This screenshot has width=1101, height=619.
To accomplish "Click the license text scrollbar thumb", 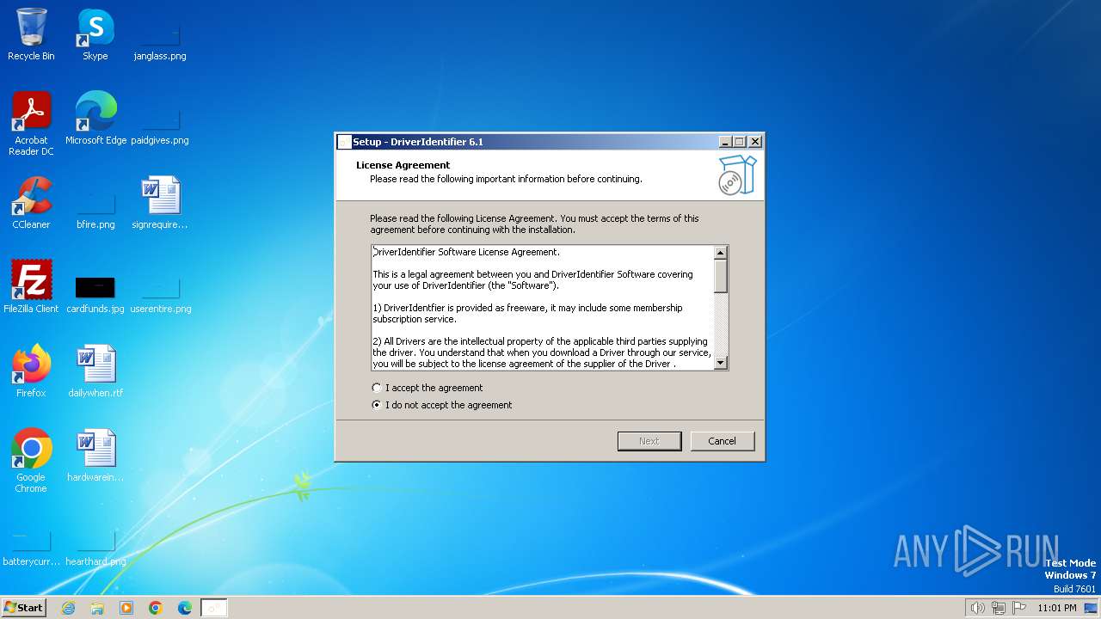I will [x=721, y=275].
